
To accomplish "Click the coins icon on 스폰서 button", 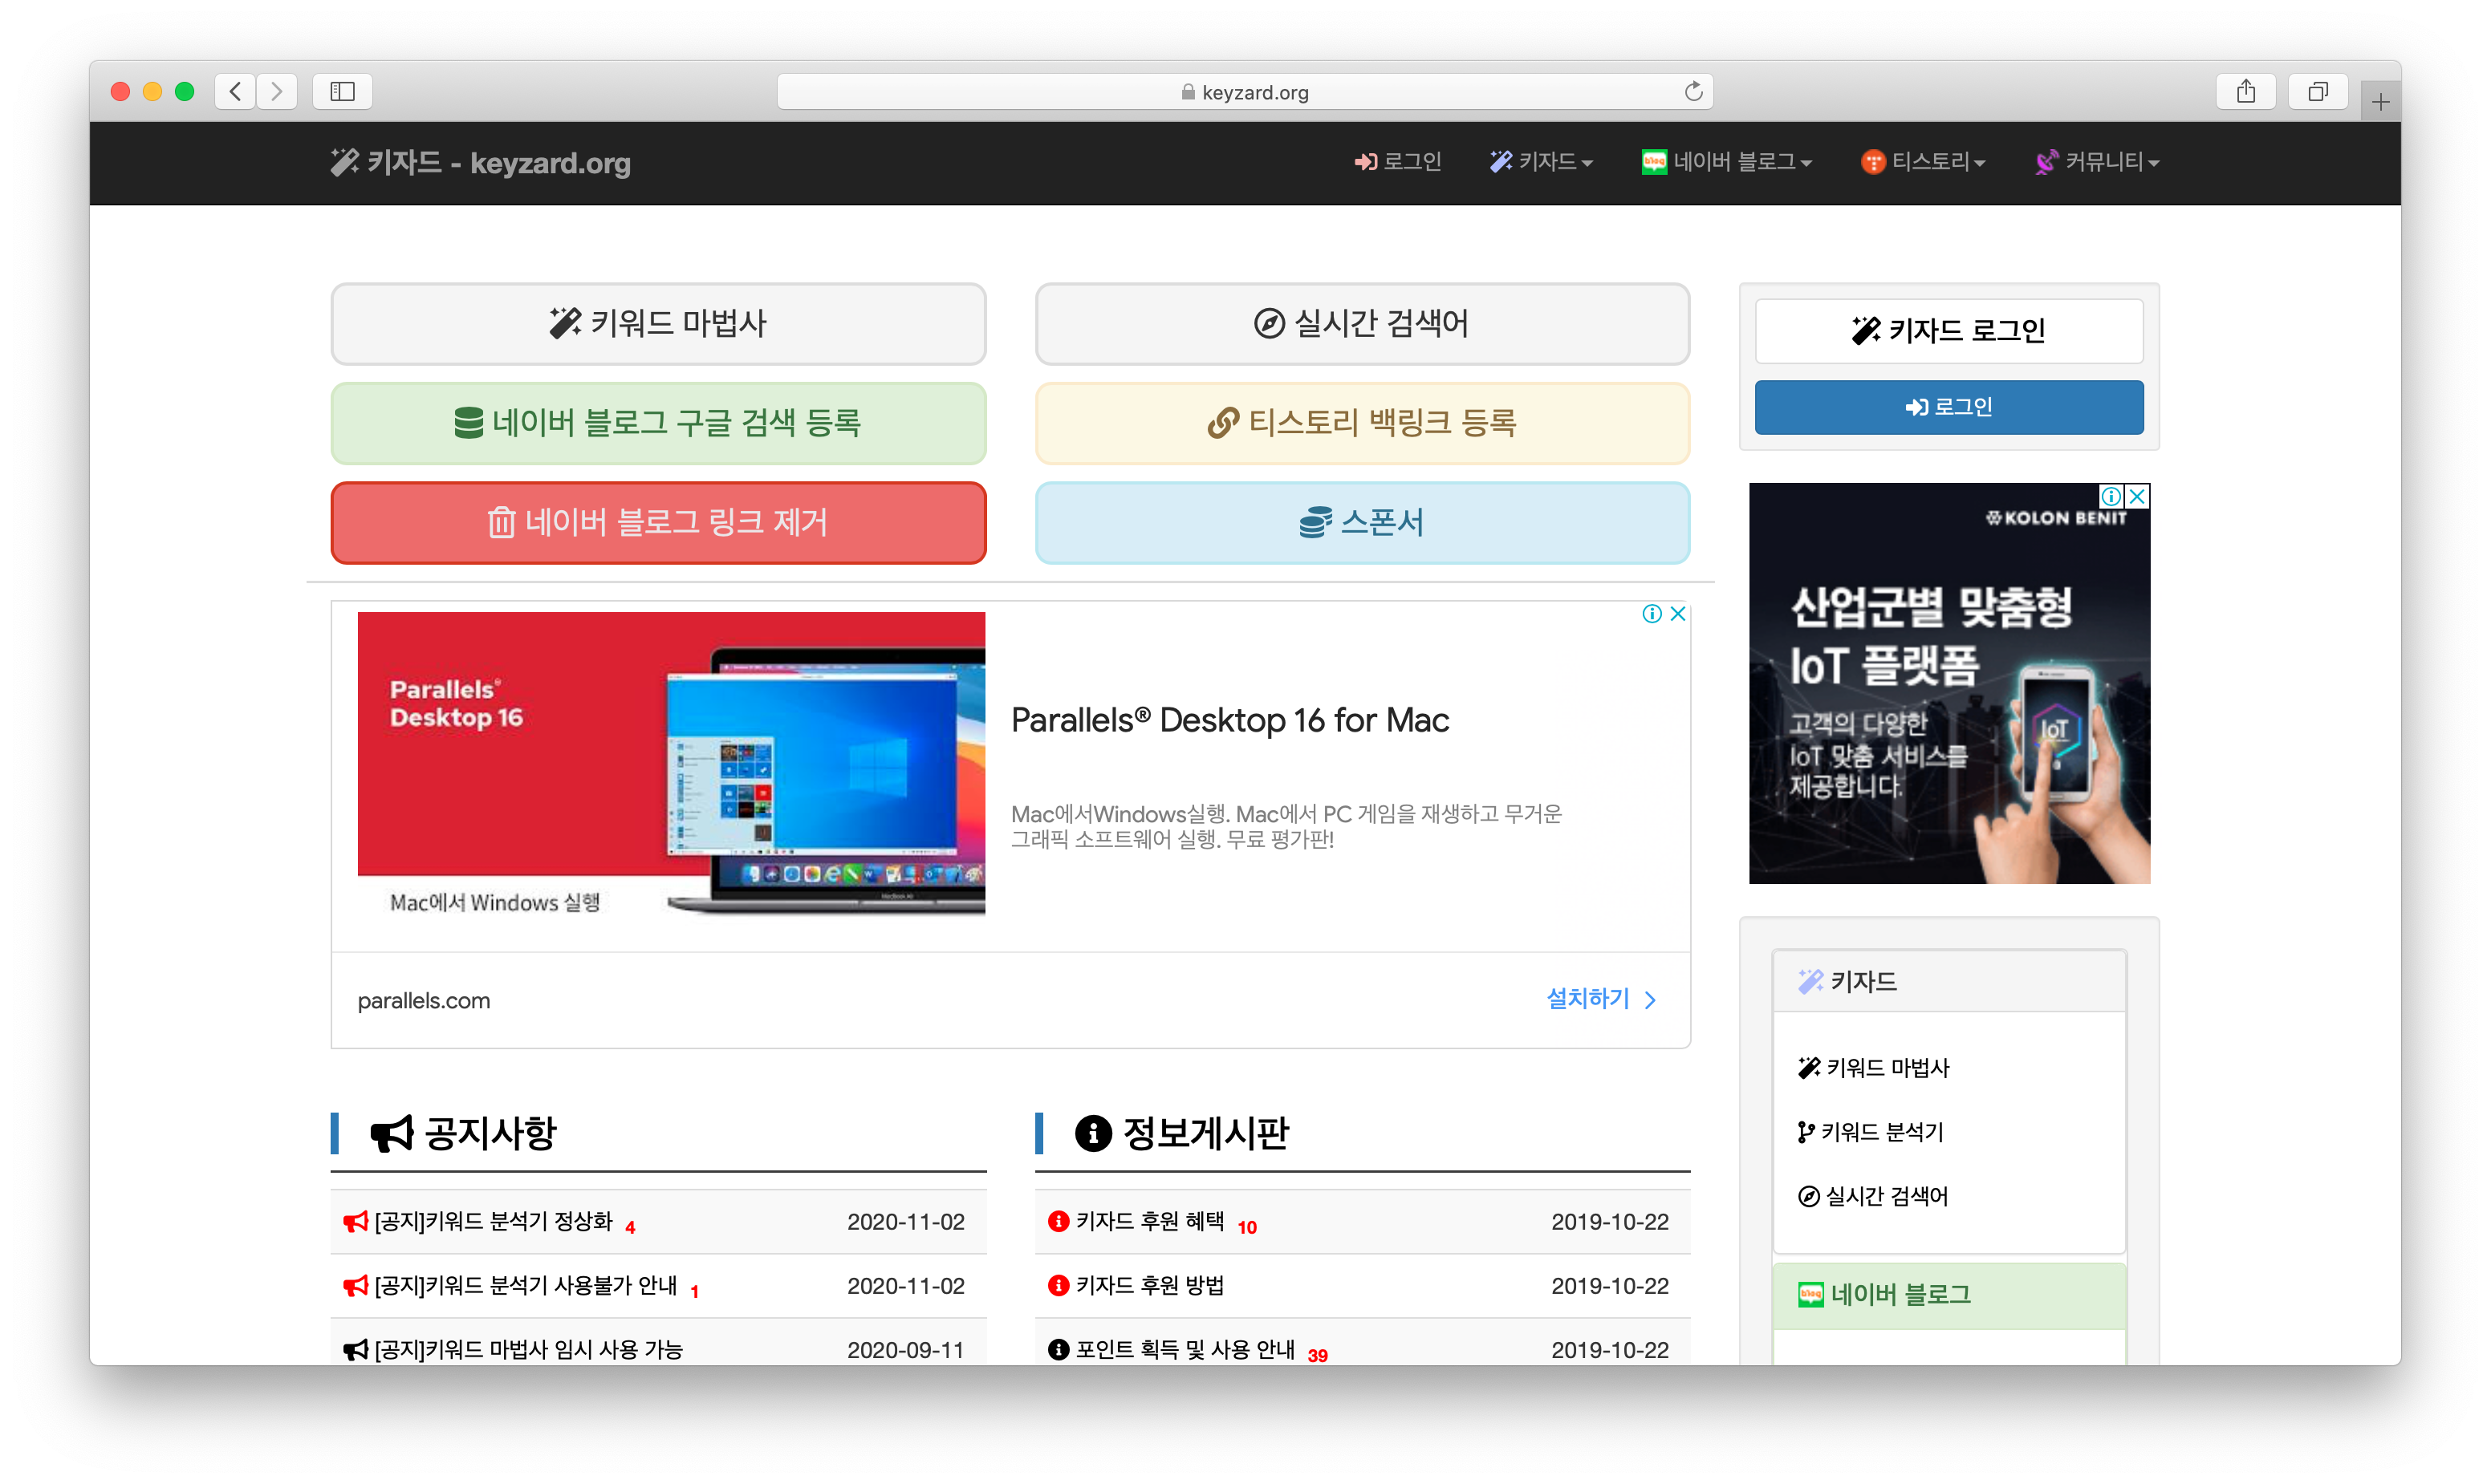I will tap(1315, 522).
